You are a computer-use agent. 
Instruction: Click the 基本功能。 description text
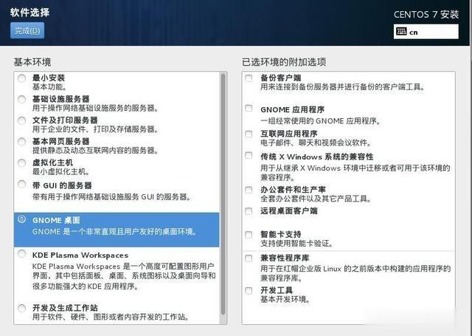coord(49,87)
